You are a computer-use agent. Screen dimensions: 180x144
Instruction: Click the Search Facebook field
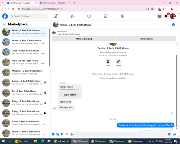(x=29, y=16)
